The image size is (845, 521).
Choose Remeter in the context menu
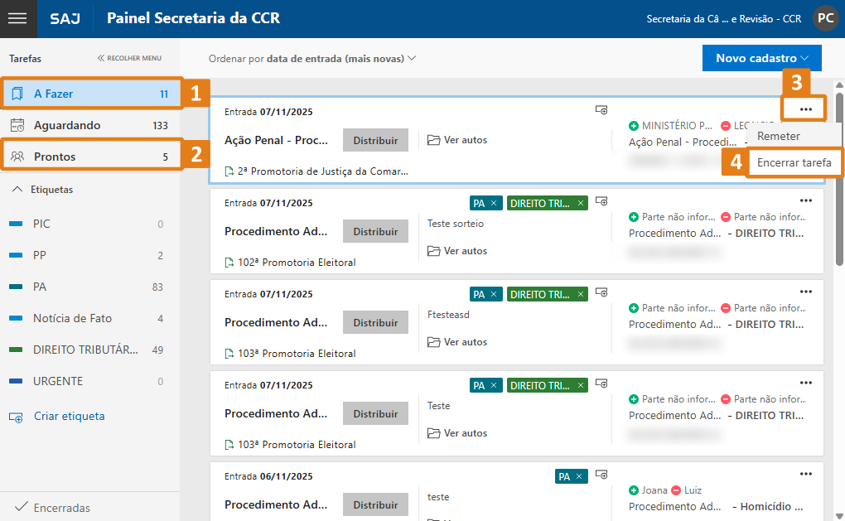779,136
